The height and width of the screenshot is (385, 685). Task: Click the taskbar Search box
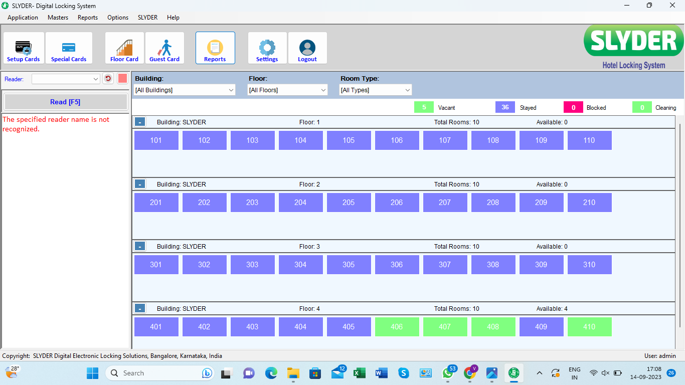160,373
